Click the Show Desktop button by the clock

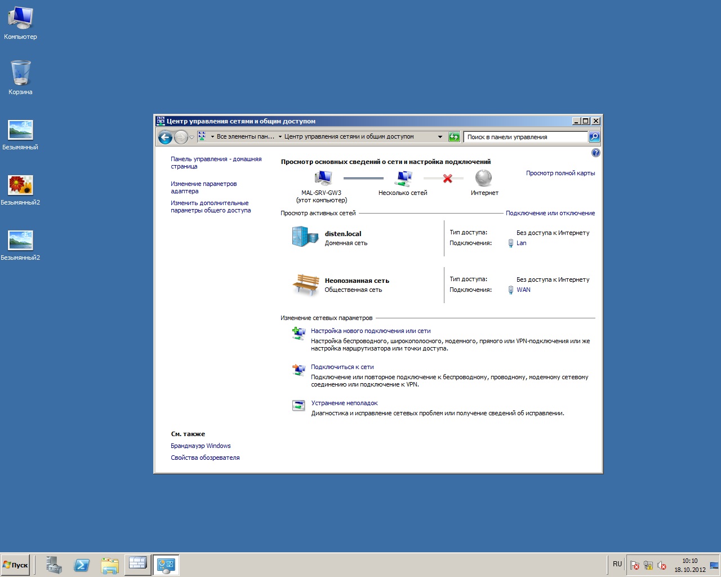pos(714,565)
